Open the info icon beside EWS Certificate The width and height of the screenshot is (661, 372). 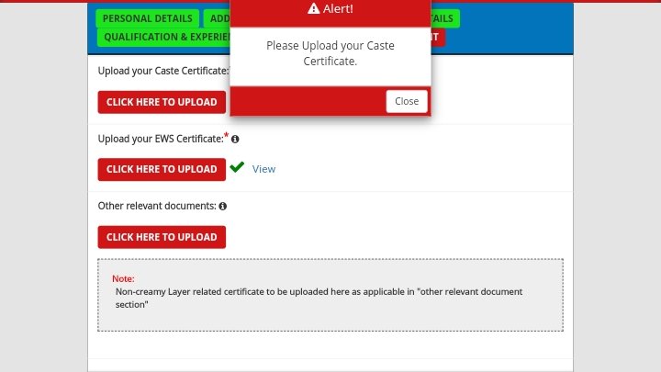coord(235,140)
